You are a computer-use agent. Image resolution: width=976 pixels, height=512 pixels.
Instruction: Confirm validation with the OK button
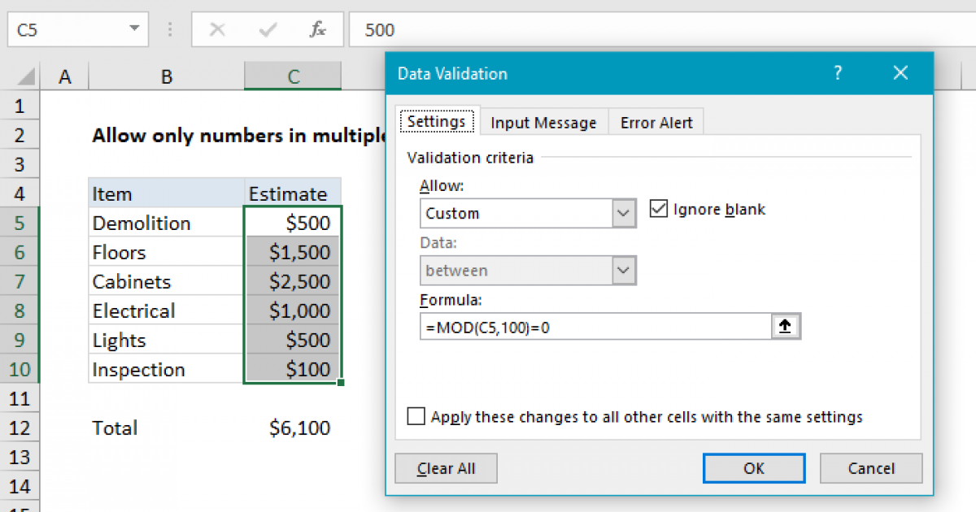(x=753, y=468)
